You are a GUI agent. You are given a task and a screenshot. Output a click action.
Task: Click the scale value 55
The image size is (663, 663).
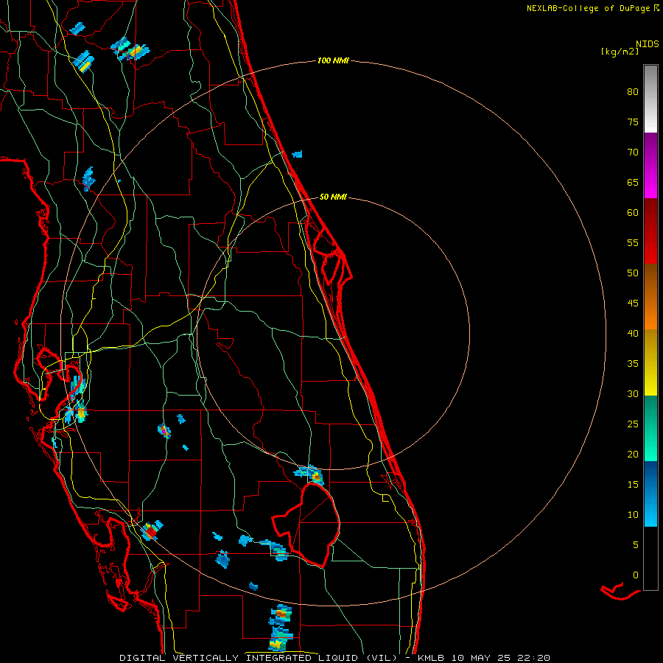tap(633, 242)
